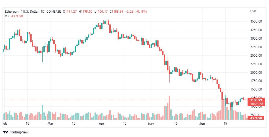
Task: Click the Jun date label
Action: (x=202, y=124)
